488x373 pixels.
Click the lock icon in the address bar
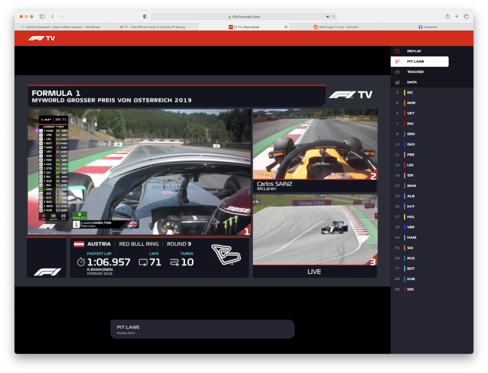click(230, 17)
